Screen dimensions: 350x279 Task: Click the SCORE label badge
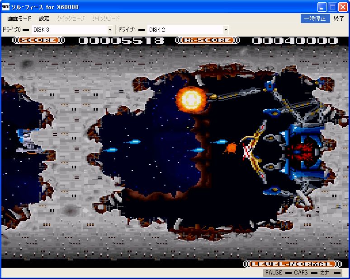click(38, 40)
